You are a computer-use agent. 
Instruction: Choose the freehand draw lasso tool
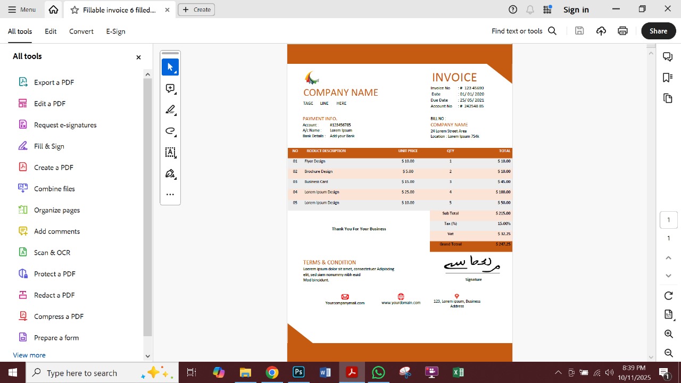tap(170, 131)
